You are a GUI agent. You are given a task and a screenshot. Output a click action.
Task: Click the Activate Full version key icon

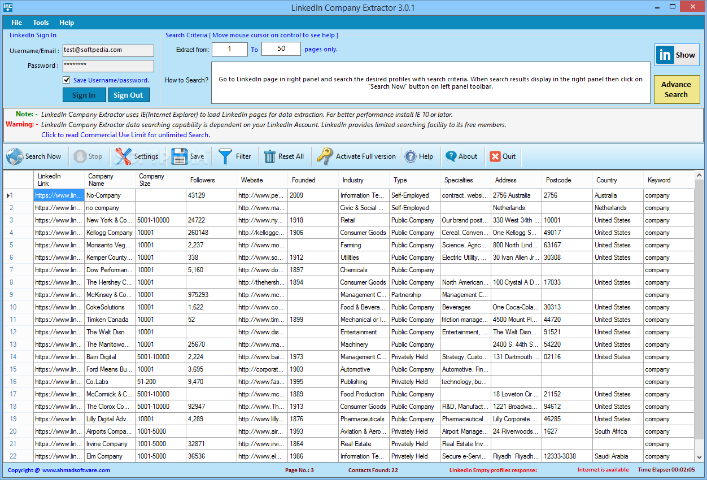point(325,156)
